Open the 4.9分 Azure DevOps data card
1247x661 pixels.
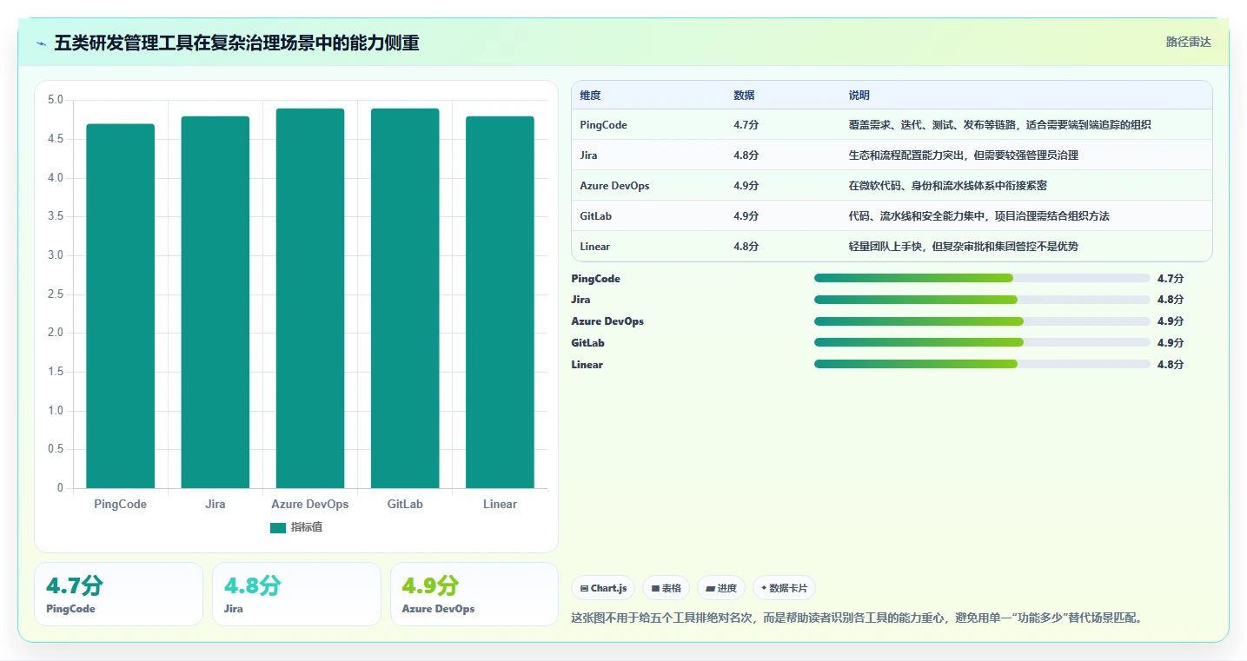(474, 594)
